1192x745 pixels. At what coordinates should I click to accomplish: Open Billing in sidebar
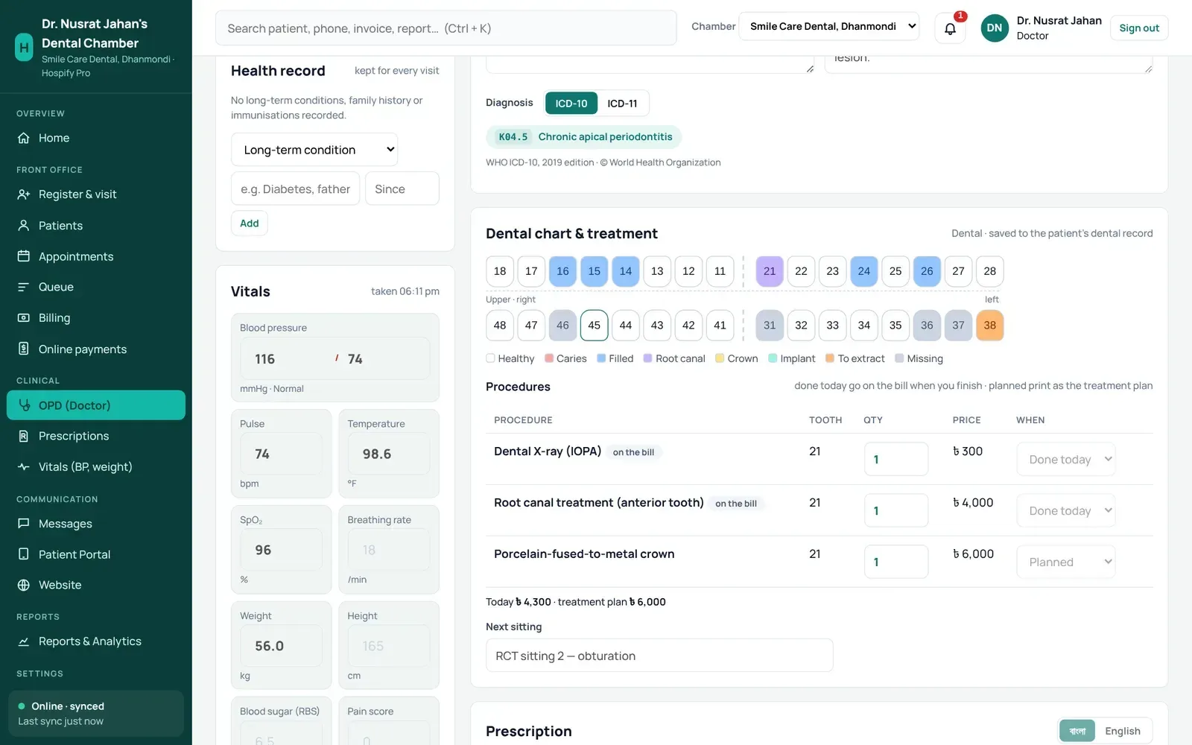tap(96, 318)
